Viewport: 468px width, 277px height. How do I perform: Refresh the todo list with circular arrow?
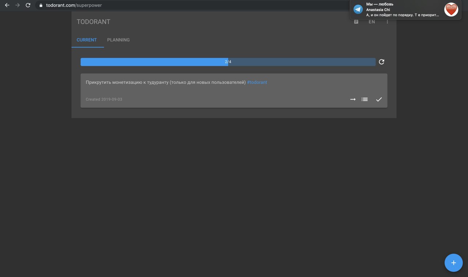click(x=381, y=62)
